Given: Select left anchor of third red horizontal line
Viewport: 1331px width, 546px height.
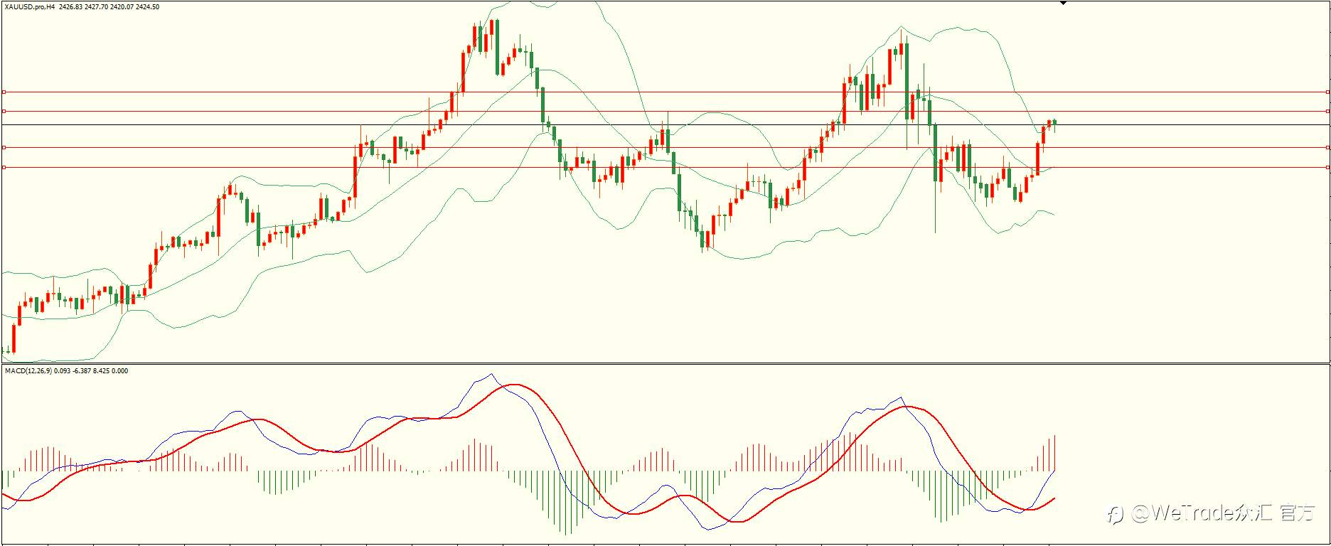Looking at the screenshot, I should 4,147.
